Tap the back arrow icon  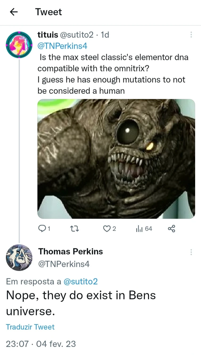pyautogui.click(x=13, y=12)
